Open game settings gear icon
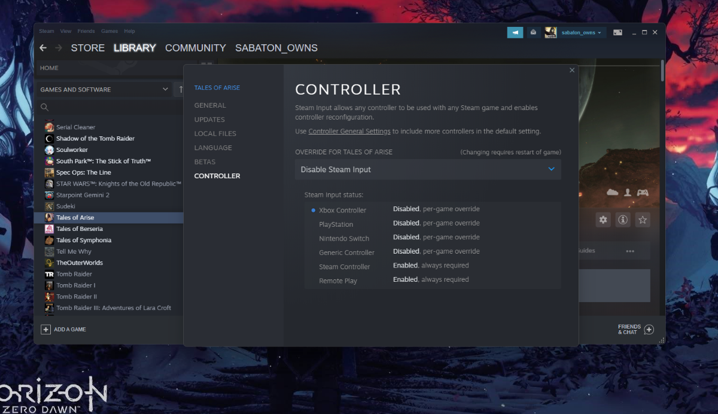The image size is (718, 414). [x=603, y=220]
